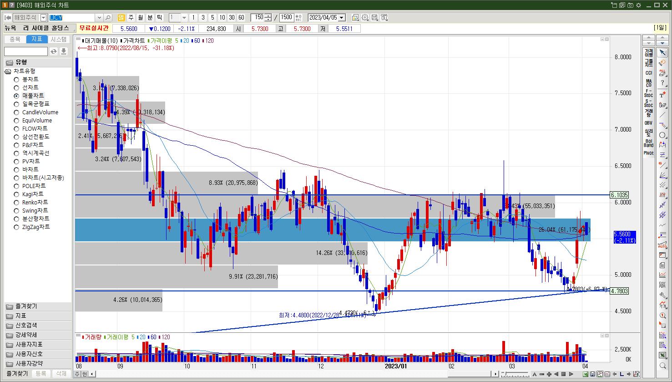Screen dimensions: 672x382
Task: Click the bottom bar diskette save icon
Action: pos(592,374)
